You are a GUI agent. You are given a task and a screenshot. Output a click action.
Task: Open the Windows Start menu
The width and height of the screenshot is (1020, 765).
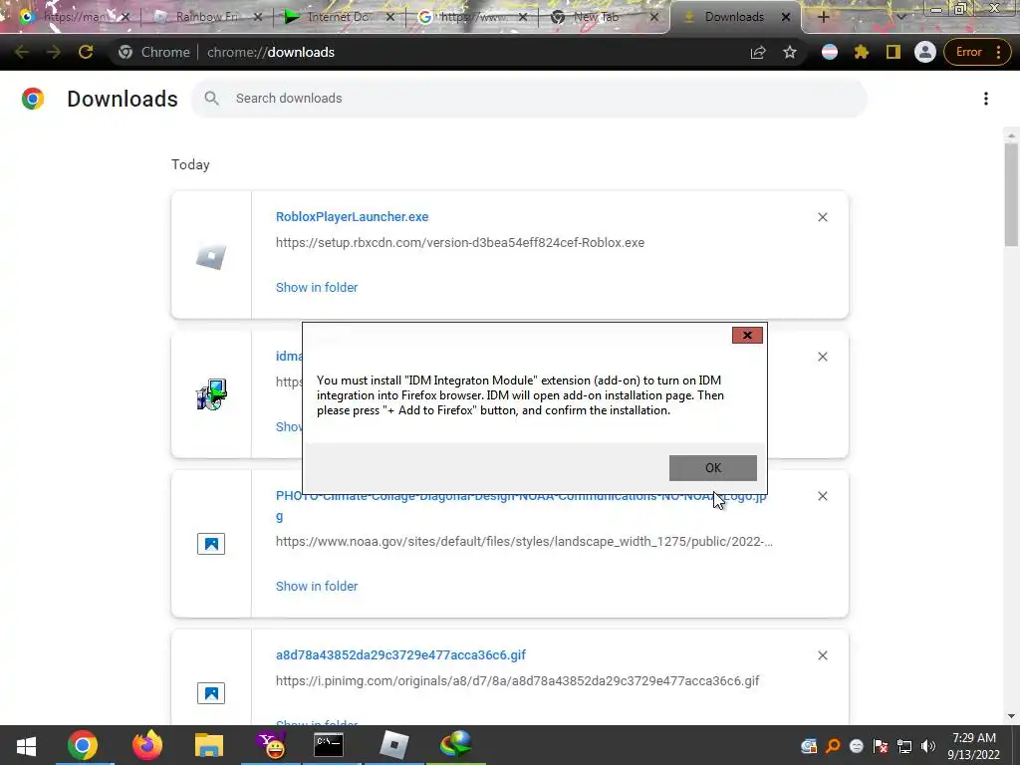click(x=26, y=745)
